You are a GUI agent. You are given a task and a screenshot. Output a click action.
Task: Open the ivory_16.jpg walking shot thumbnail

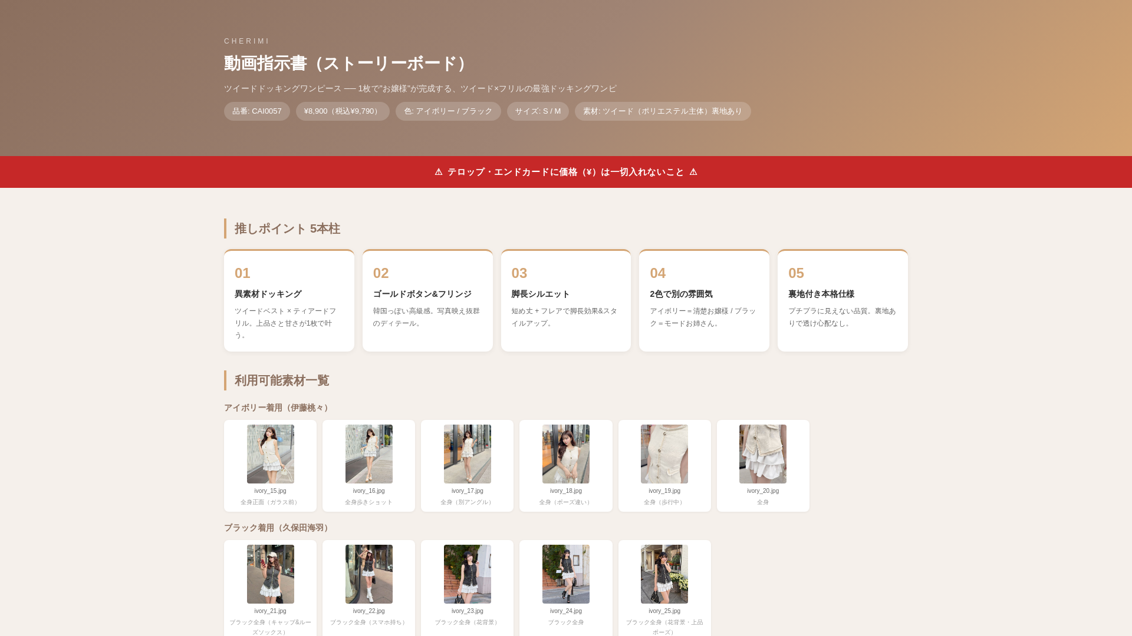[x=368, y=454]
